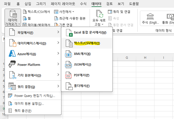This screenshot has width=174, height=119.
Task: Select column H header
Action: 145,57
